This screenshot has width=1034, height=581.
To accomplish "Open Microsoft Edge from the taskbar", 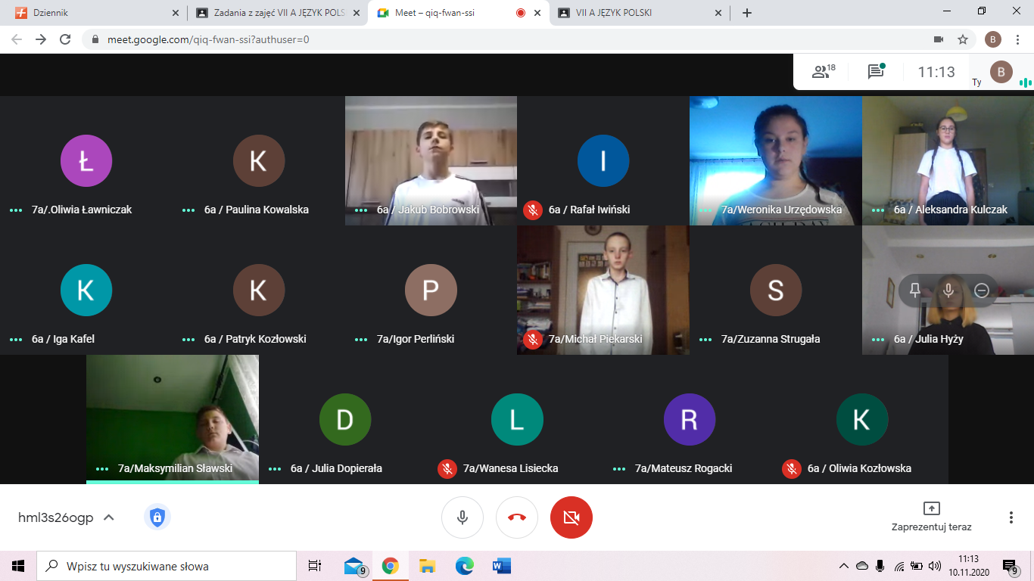I will coord(465,566).
